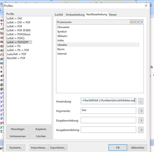Image resolution: width=154 pixels, height=152 pixels.
Task: Select the LuaLaTeX ⇨ PDF profile
Action: click(x=17, y=54)
